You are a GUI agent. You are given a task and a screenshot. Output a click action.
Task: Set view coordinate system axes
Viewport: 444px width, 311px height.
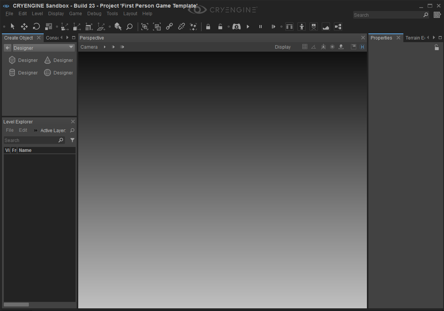coord(65,27)
